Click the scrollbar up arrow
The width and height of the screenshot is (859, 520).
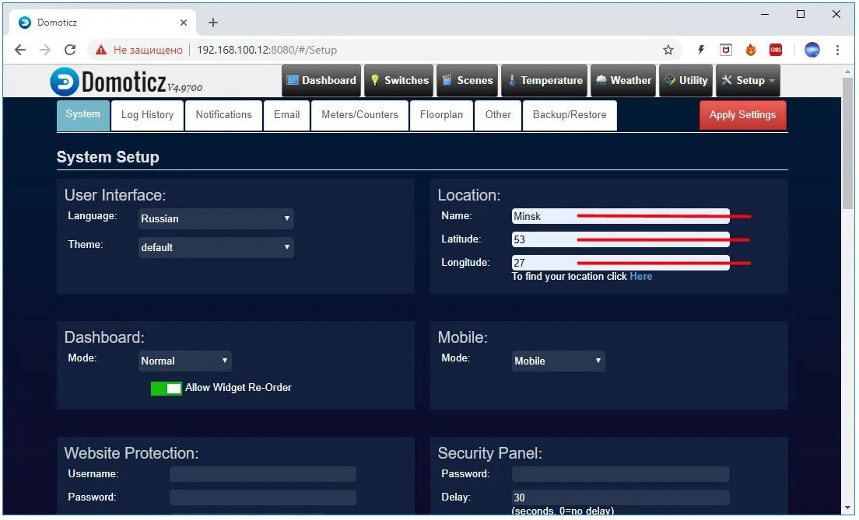point(848,71)
